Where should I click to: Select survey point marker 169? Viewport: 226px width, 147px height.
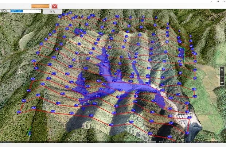pos(169,137)
